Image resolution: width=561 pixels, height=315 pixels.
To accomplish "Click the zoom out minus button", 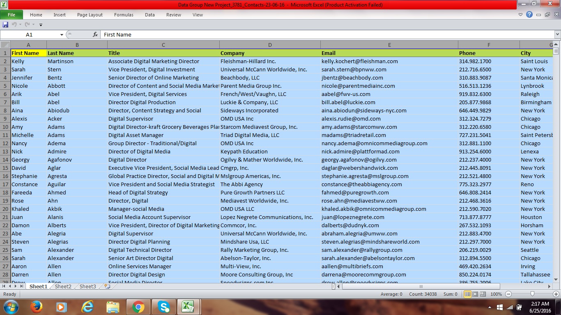I will [508, 294].
